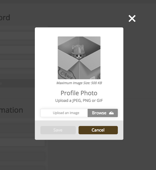Click the Maximum Image Size: 500 KB note

click(x=79, y=83)
